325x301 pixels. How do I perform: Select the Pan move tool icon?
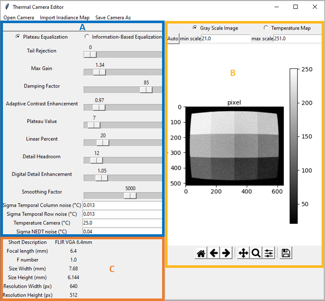click(243, 253)
